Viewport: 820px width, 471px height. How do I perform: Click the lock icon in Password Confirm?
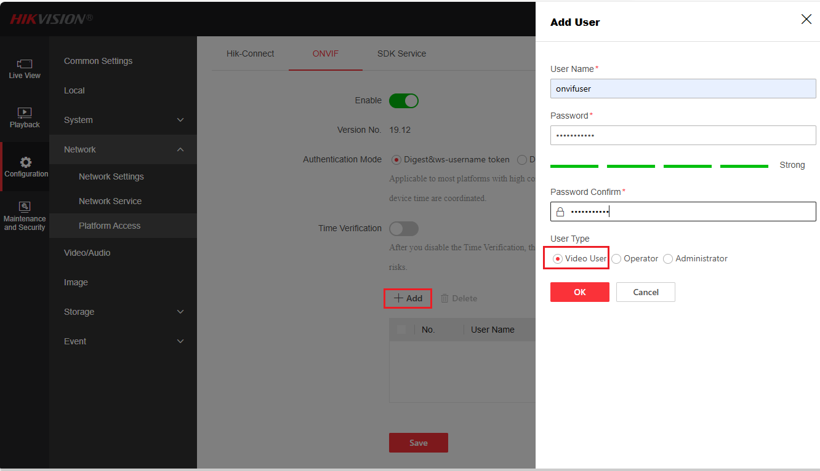point(560,212)
